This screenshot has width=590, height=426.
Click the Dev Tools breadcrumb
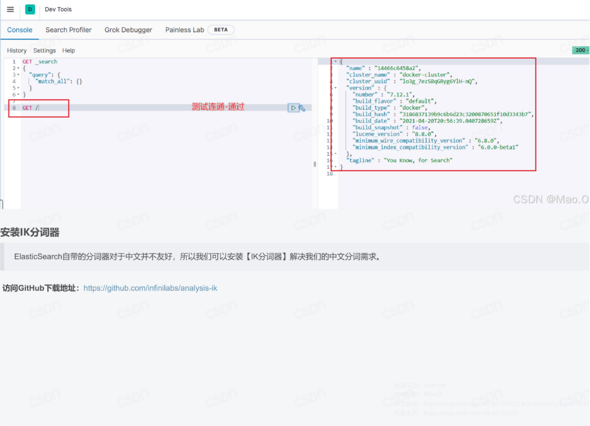click(x=58, y=10)
